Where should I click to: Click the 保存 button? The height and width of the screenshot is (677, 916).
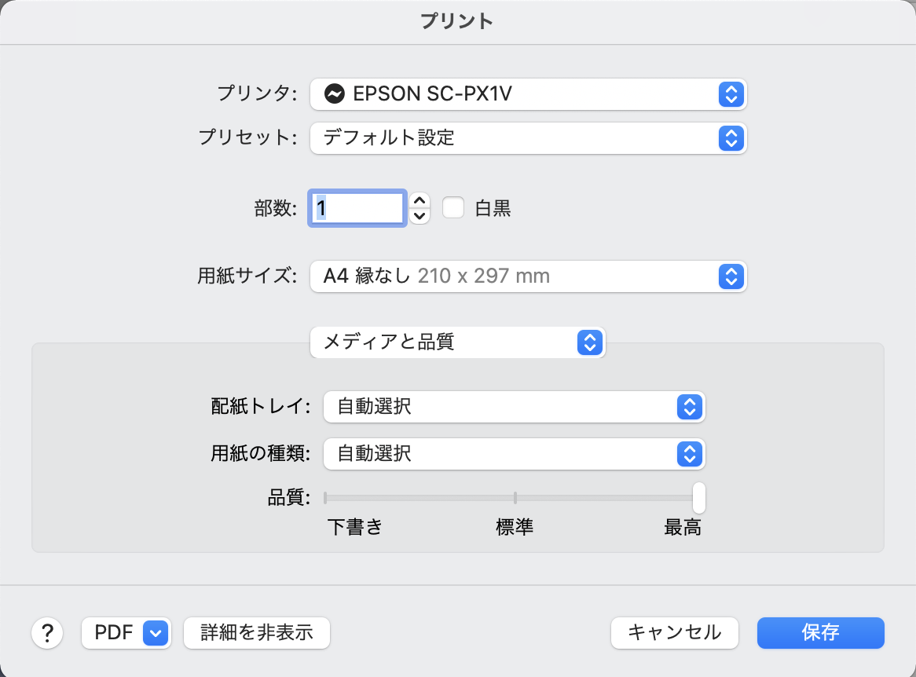pos(820,632)
